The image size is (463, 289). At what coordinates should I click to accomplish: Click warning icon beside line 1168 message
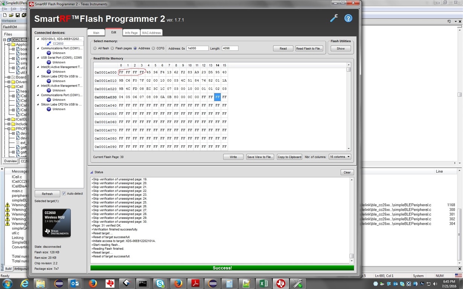tap(7, 205)
